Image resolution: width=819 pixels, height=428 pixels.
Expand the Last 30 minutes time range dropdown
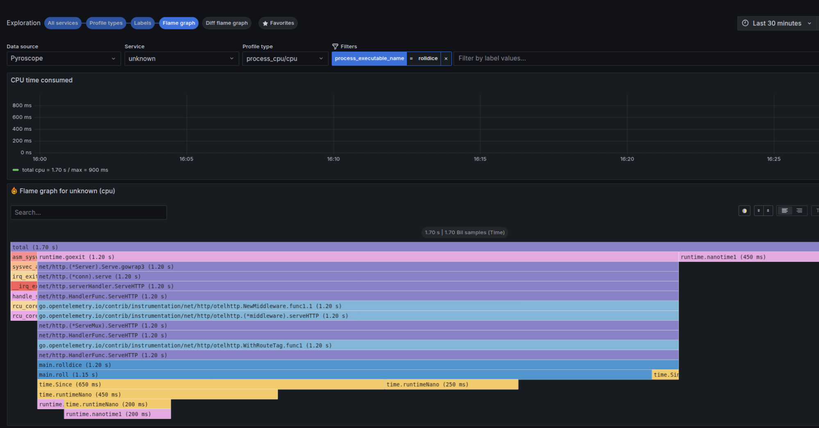coord(809,23)
